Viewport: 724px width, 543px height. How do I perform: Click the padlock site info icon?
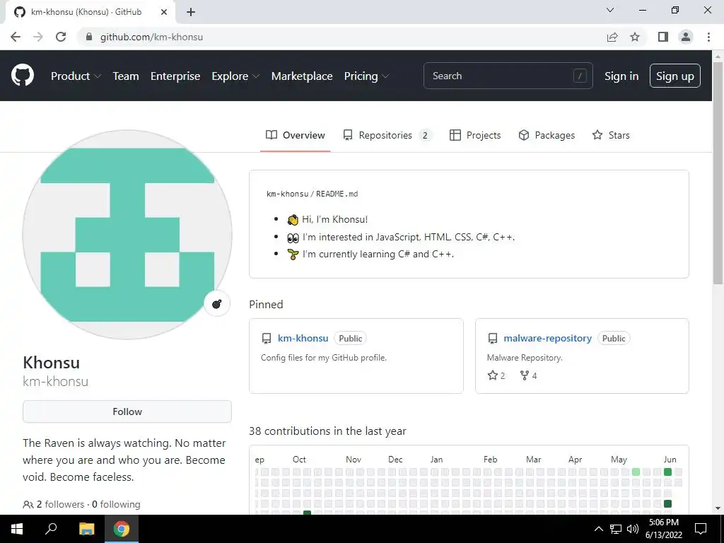coord(89,37)
